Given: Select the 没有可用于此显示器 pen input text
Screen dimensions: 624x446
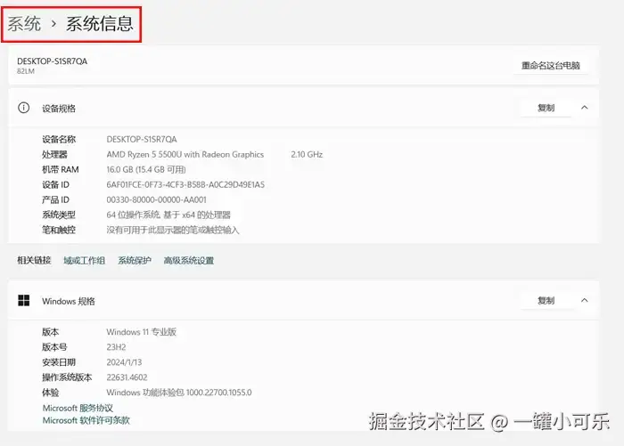Looking at the screenshot, I should (x=173, y=230).
